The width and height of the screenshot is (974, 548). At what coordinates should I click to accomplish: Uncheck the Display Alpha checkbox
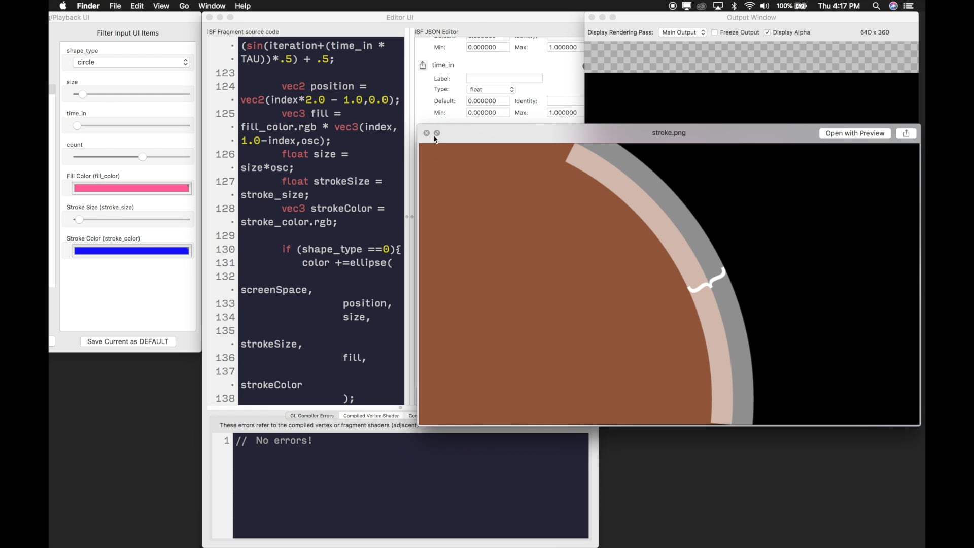coord(767,32)
